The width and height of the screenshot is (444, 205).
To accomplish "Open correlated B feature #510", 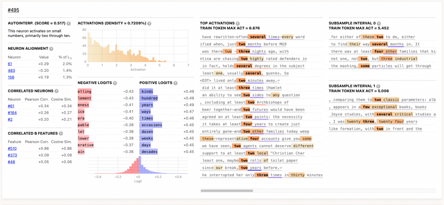I will coord(12,148).
